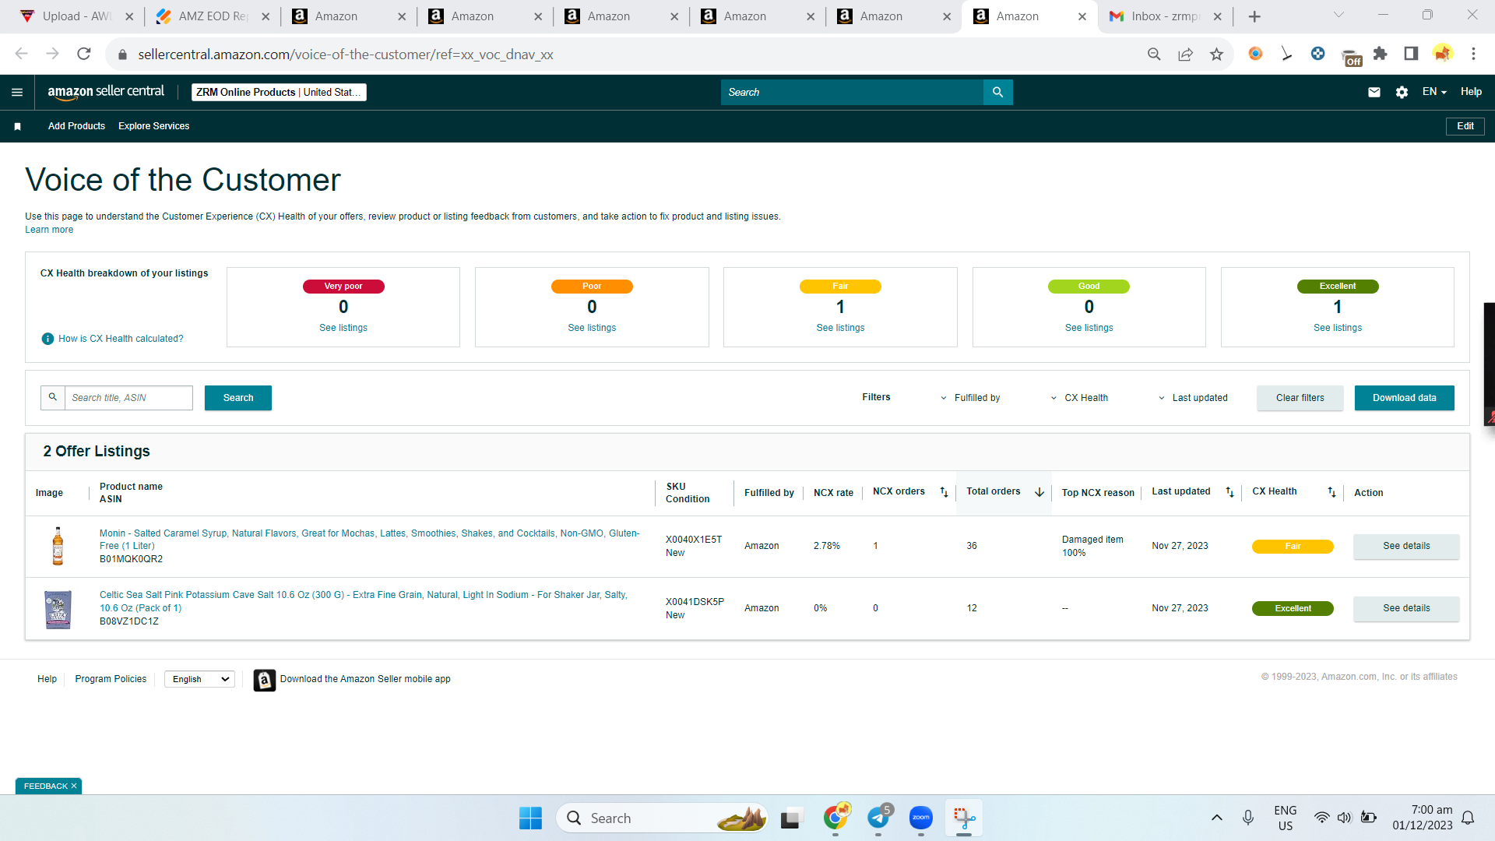The width and height of the screenshot is (1495, 841).
Task: Bookmark this page with star icon
Action: pos(1216,54)
